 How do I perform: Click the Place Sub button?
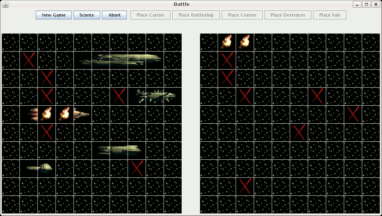click(x=329, y=15)
